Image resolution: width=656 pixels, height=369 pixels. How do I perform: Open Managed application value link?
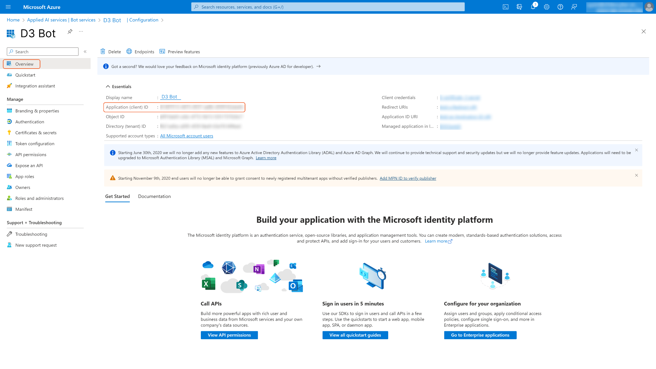click(x=450, y=126)
